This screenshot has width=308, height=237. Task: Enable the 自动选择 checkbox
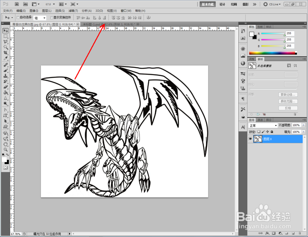[18, 18]
